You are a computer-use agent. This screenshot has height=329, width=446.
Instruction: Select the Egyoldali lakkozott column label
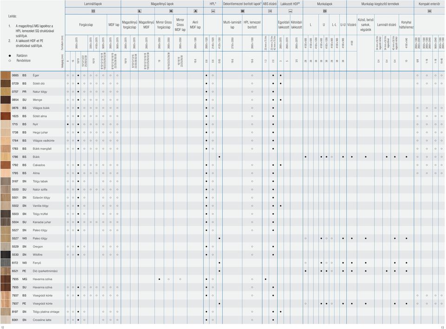point(283,25)
